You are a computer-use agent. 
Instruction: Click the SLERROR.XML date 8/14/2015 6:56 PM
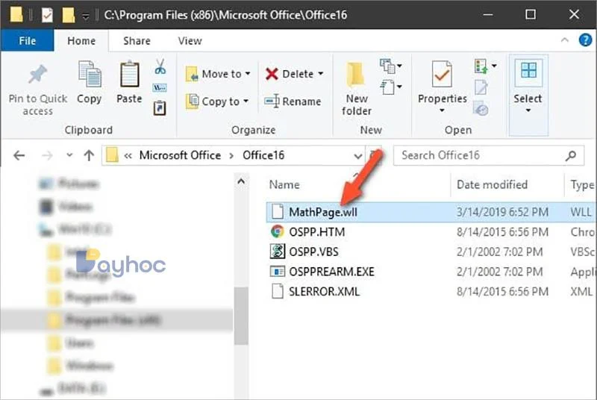coord(502,292)
